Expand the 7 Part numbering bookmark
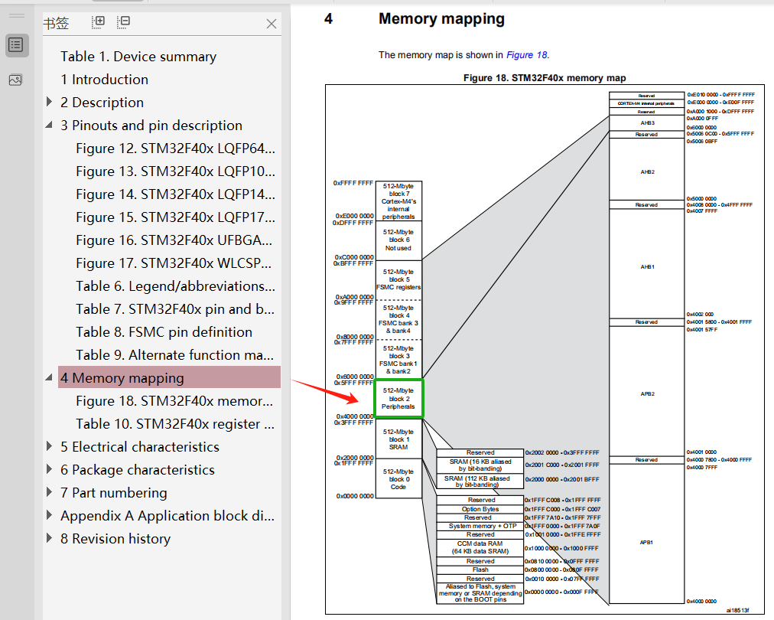 (50, 492)
